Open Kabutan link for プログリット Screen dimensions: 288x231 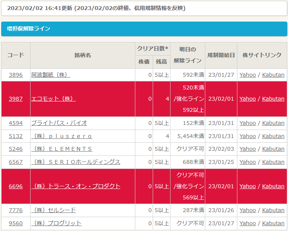pos(273,223)
